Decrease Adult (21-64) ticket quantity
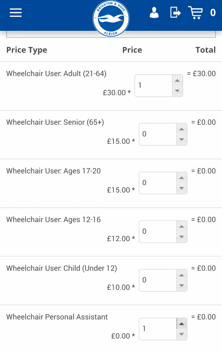 (x=178, y=91)
